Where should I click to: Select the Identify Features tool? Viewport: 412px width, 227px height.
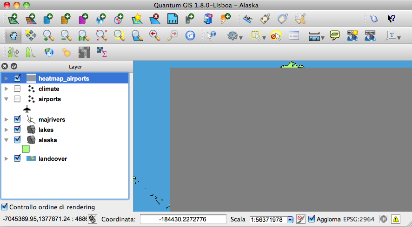point(211,35)
